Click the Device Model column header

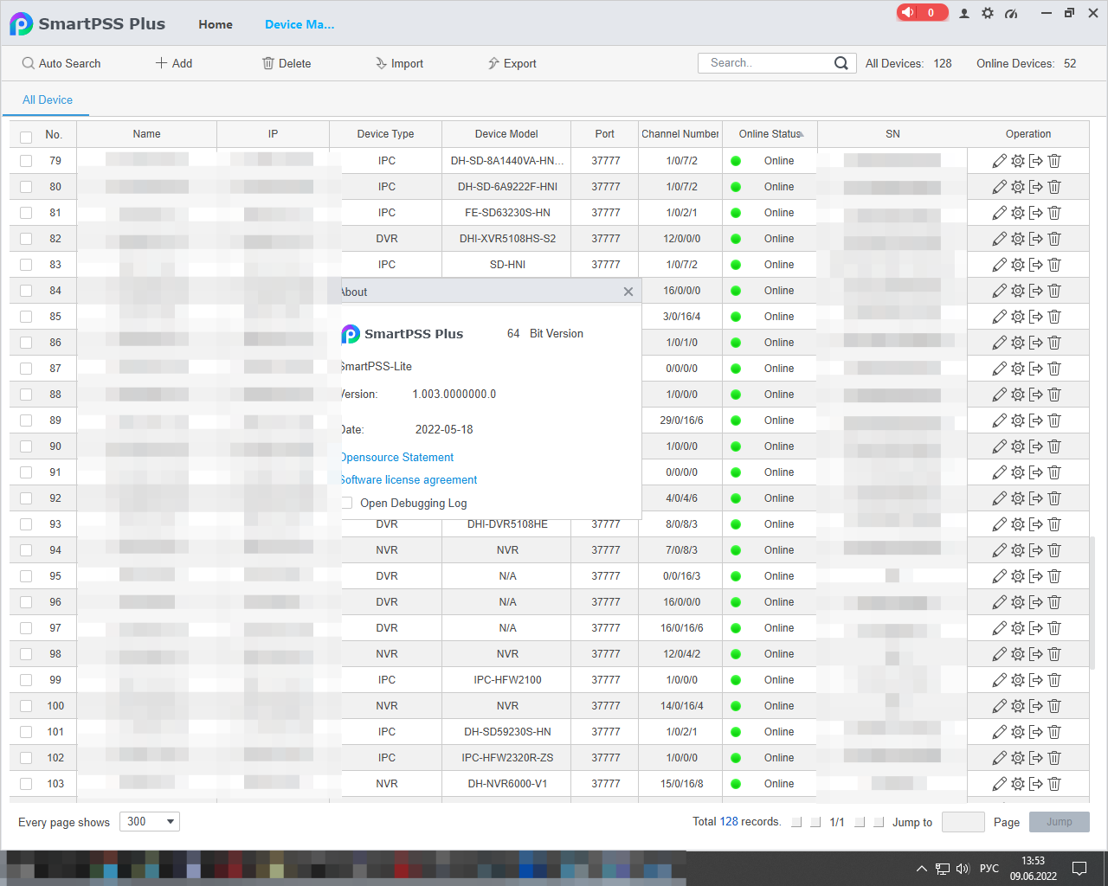pos(506,134)
